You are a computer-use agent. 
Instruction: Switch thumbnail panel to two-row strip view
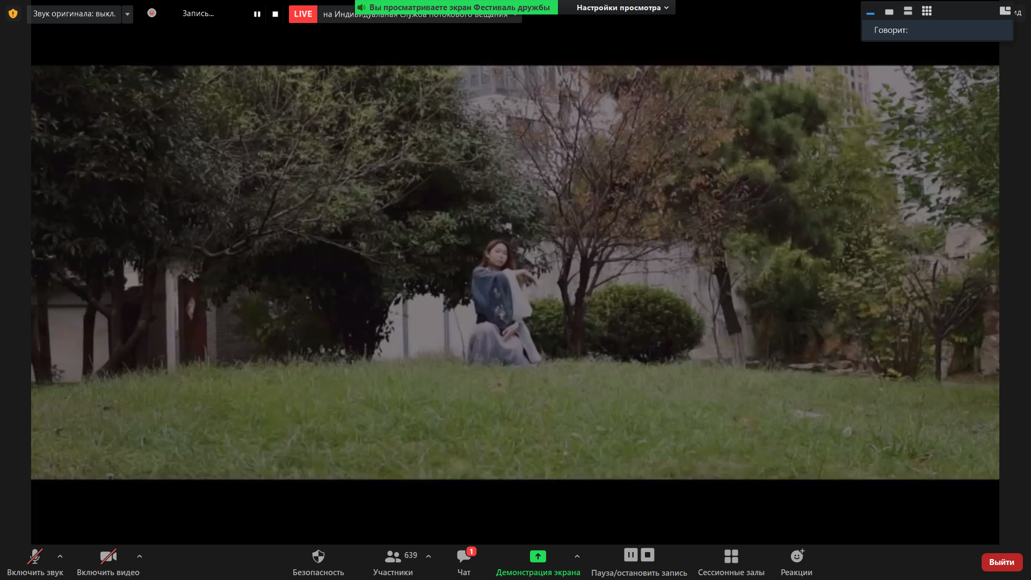point(908,11)
